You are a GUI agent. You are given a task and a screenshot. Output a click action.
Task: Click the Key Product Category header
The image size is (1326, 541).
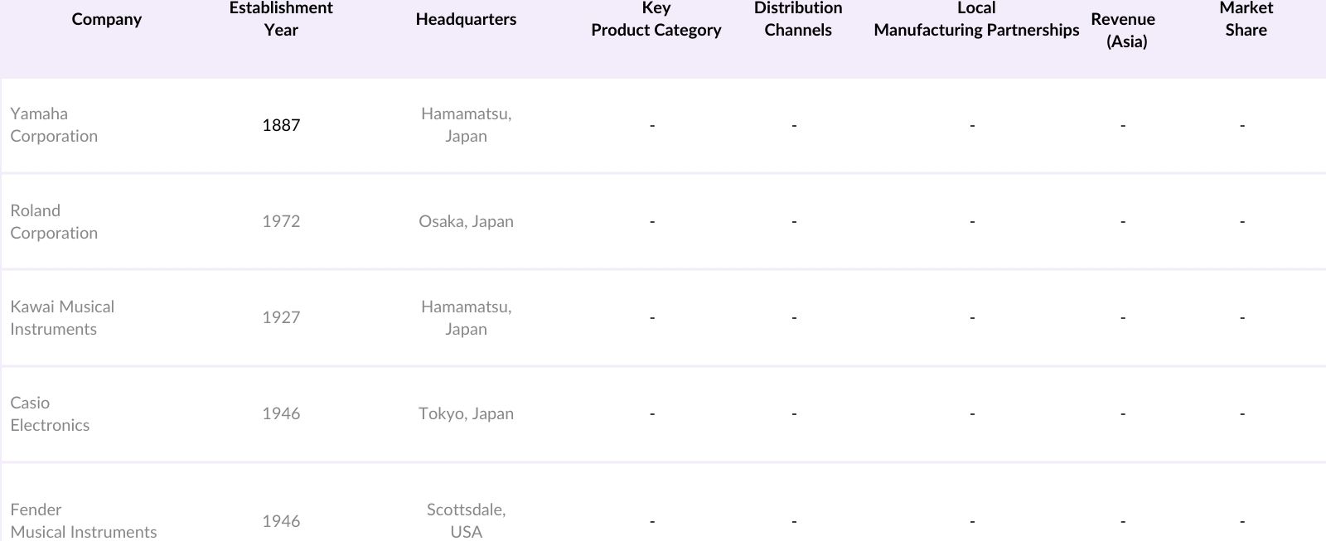[x=656, y=19]
